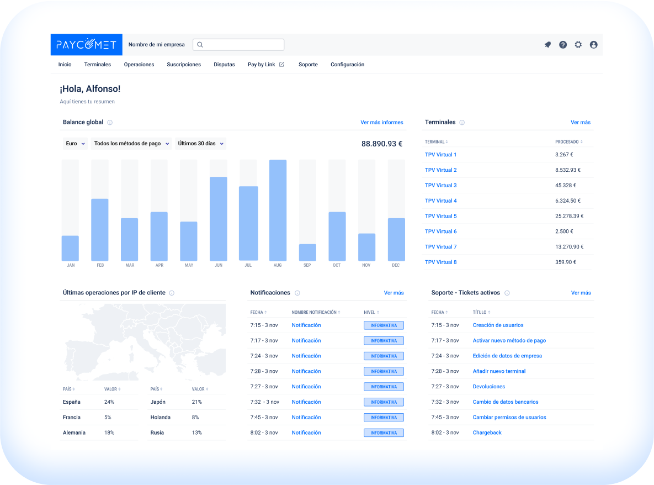Viewport: 654px width, 485px height.
Task: Click Ver más in Notificaciones panel
Action: coord(394,293)
